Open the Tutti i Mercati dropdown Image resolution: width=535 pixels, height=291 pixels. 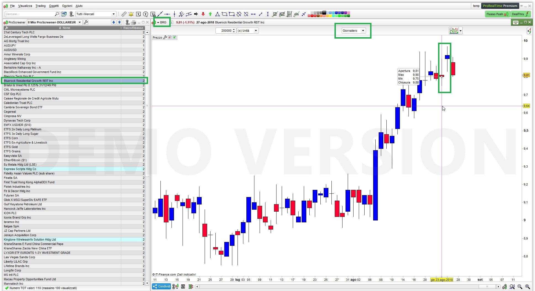[x=96, y=14]
